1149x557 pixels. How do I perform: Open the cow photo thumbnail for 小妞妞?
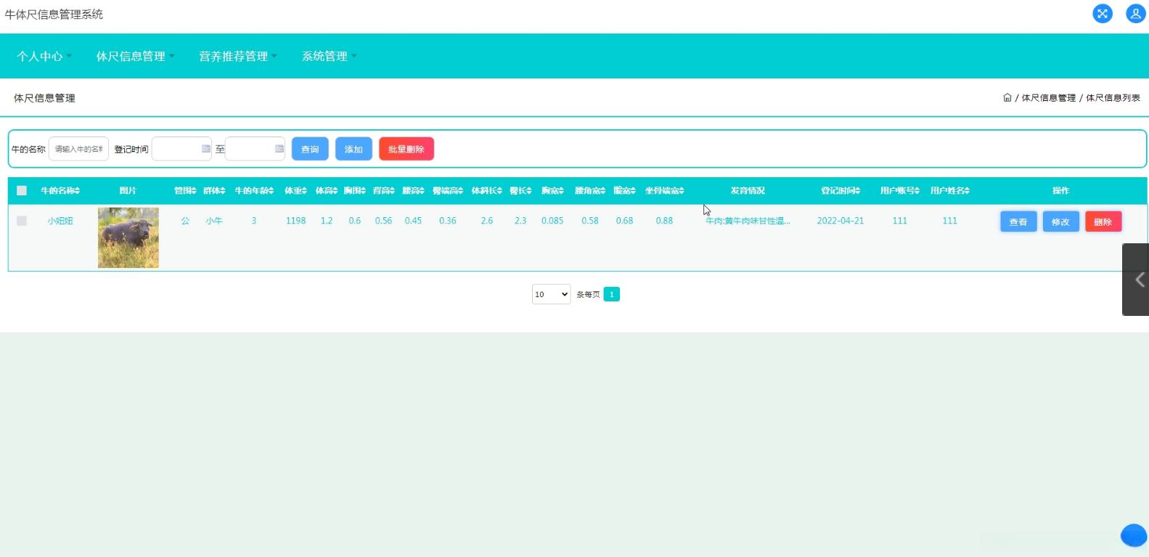(x=128, y=237)
